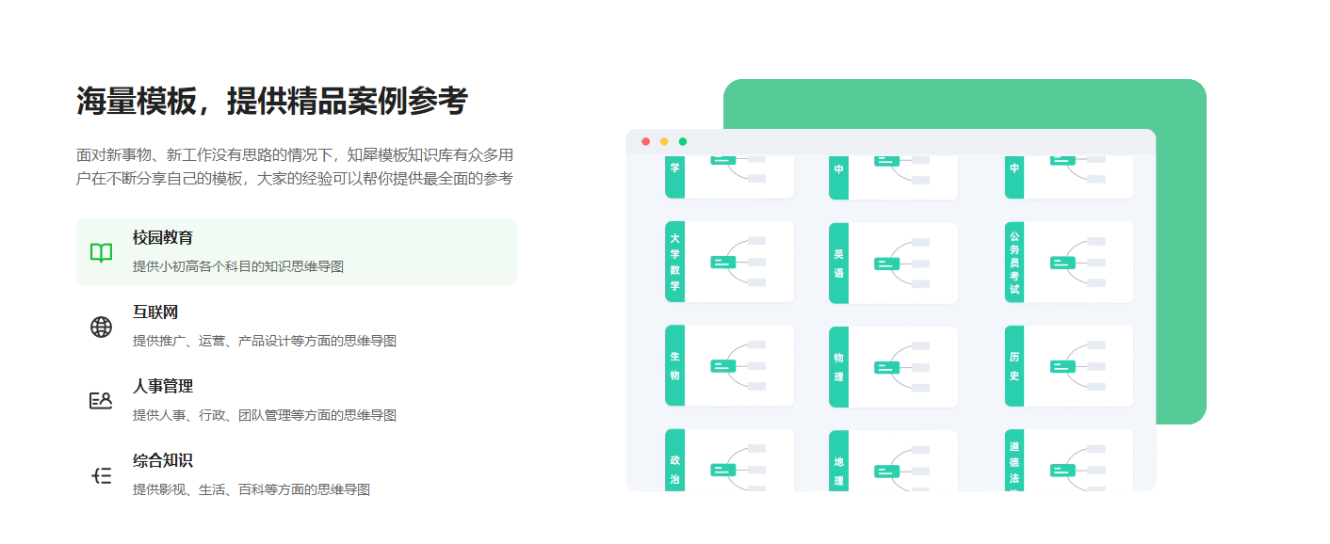Screen dimensions: 1330x544
Task: Click the globe icon beside 互联网
Action: (101, 327)
